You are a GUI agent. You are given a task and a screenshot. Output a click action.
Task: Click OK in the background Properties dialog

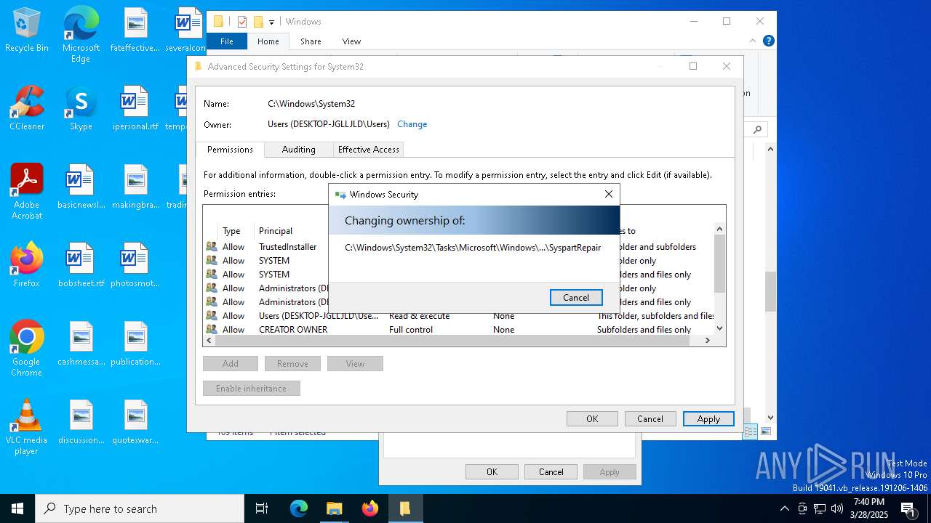[x=492, y=471]
